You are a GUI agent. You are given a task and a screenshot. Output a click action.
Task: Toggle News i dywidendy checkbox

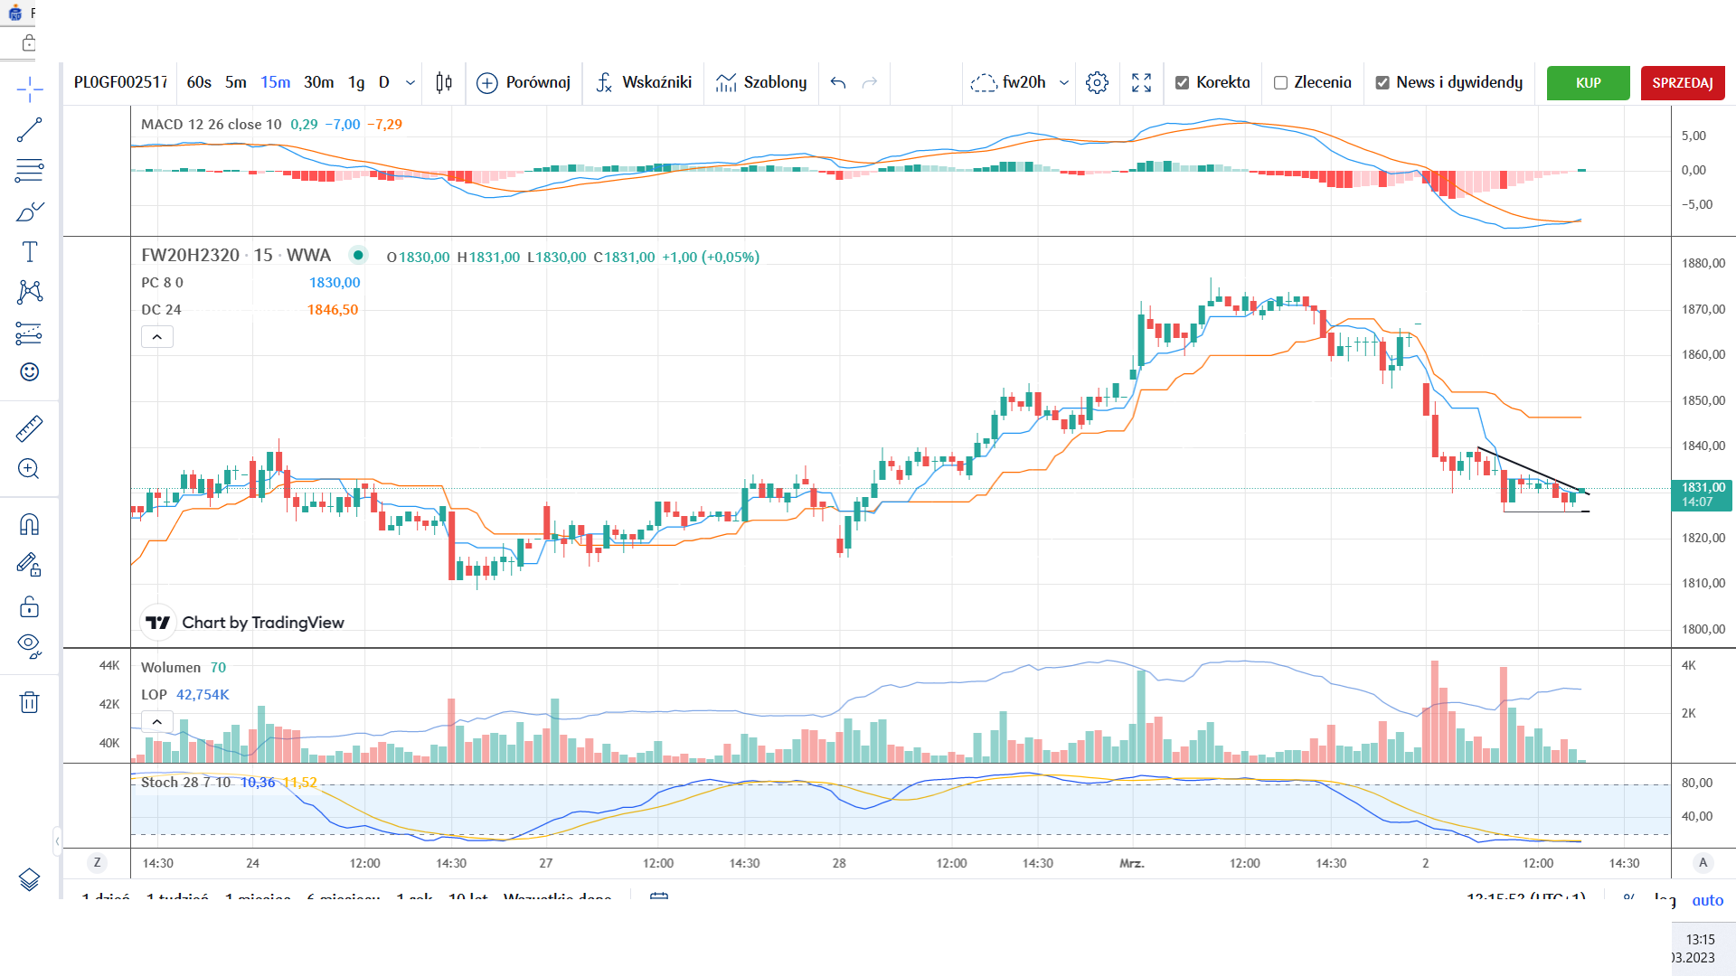point(1382,82)
